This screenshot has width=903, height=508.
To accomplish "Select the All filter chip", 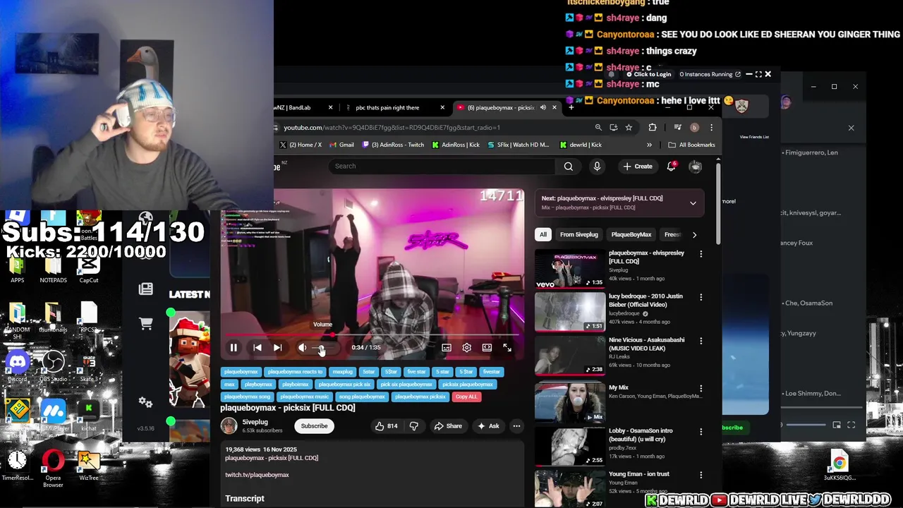I will tap(543, 235).
